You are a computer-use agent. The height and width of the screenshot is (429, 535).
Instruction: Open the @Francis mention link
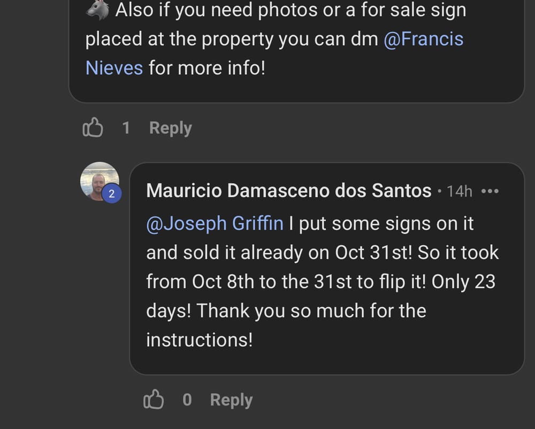tap(423, 39)
